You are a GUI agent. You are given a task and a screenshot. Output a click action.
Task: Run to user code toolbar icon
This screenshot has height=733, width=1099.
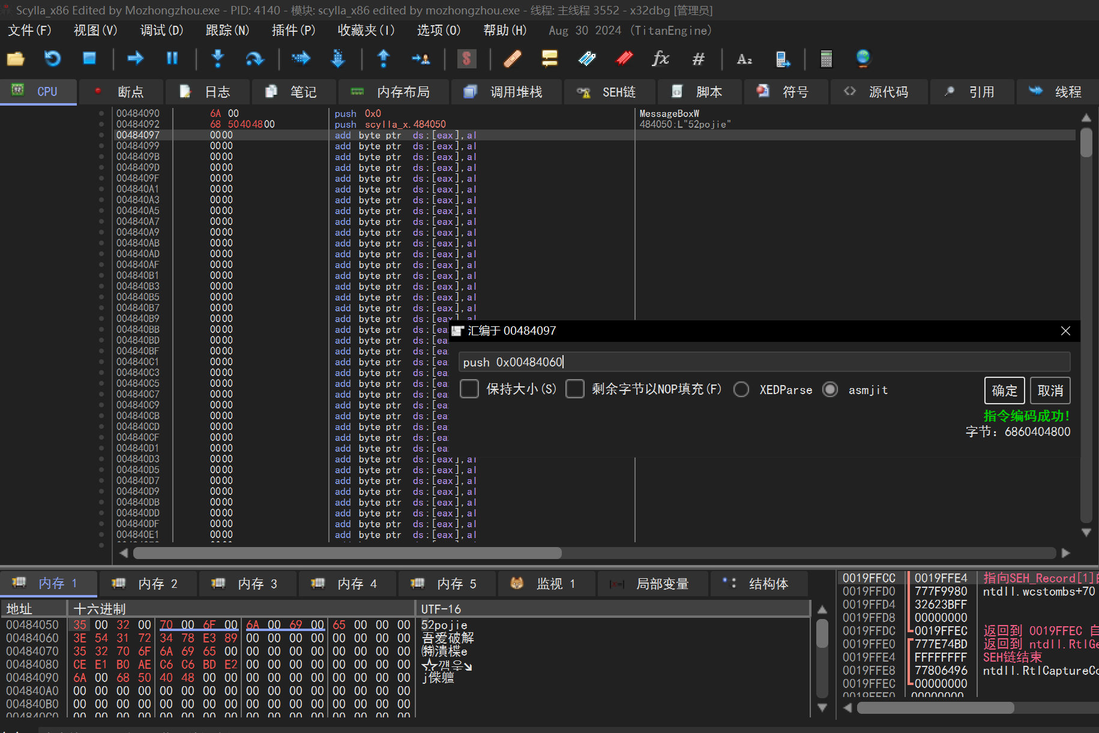[421, 58]
